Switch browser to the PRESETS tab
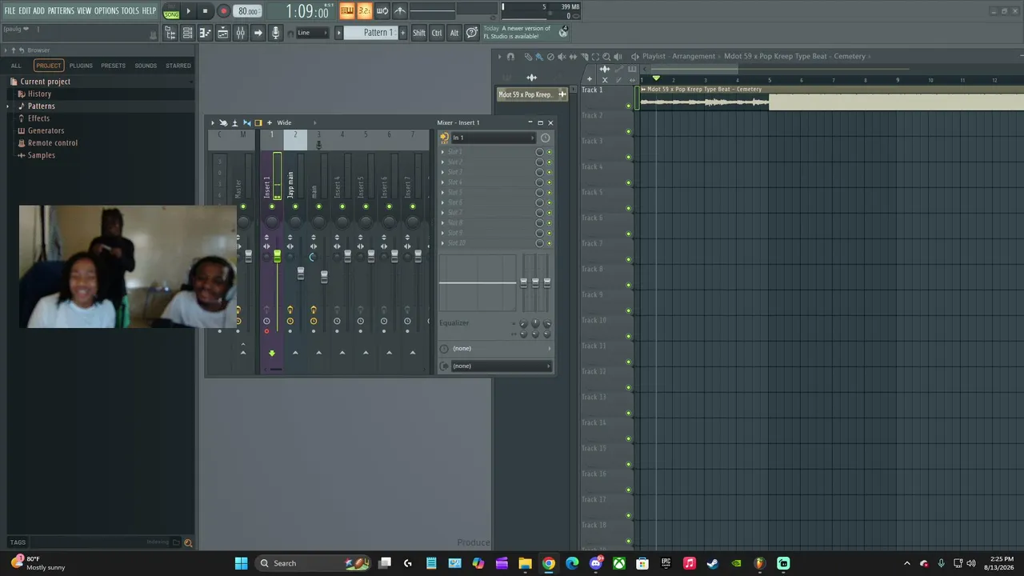1024x576 pixels. point(113,66)
